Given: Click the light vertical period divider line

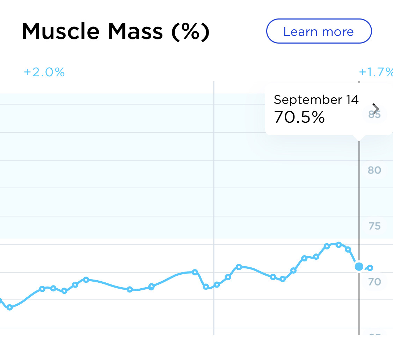Looking at the screenshot, I should tap(213, 174).
